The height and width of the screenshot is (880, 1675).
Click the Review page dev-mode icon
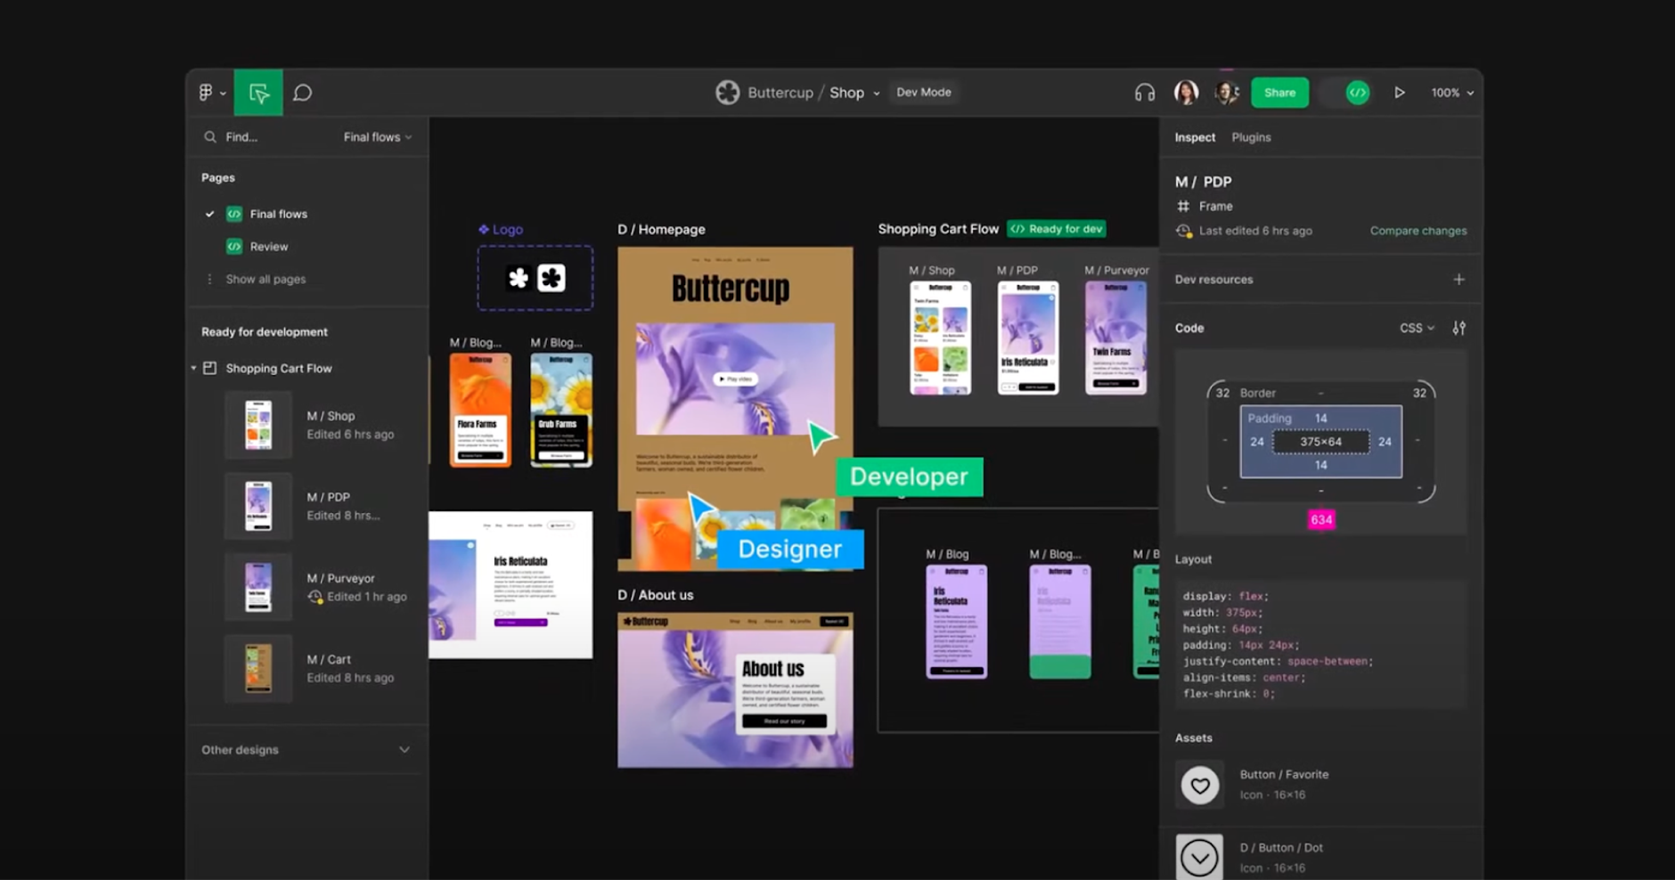click(234, 247)
